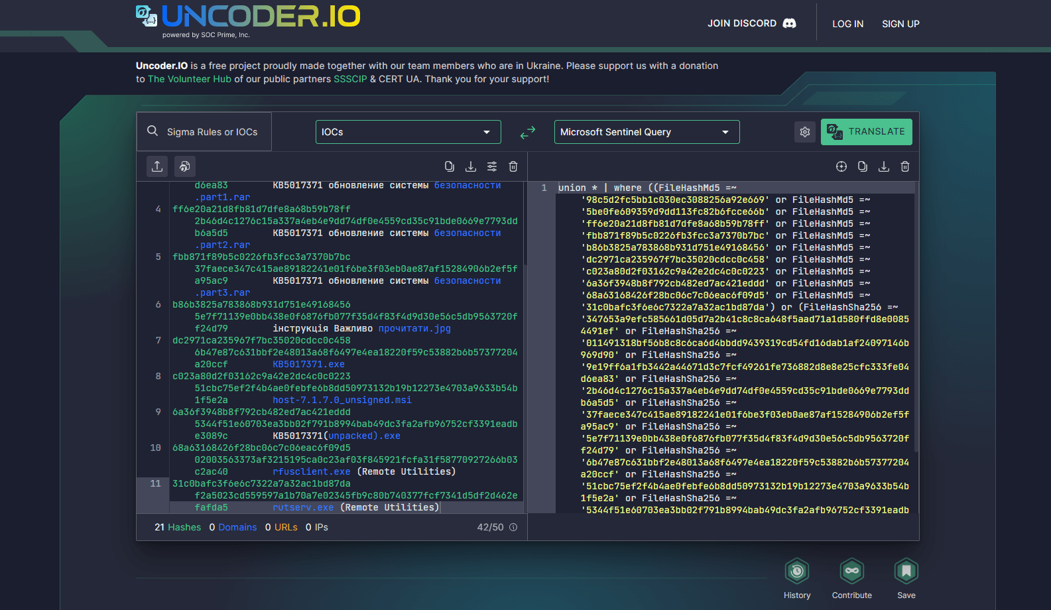Screen dimensions: 1051x610
Task: Open the LOG IN page
Action: [847, 24]
